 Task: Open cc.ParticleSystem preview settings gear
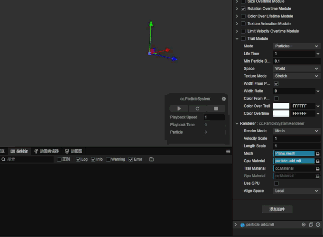click(x=224, y=99)
